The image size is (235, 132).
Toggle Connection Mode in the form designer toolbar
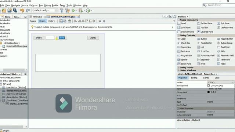click(65, 21)
